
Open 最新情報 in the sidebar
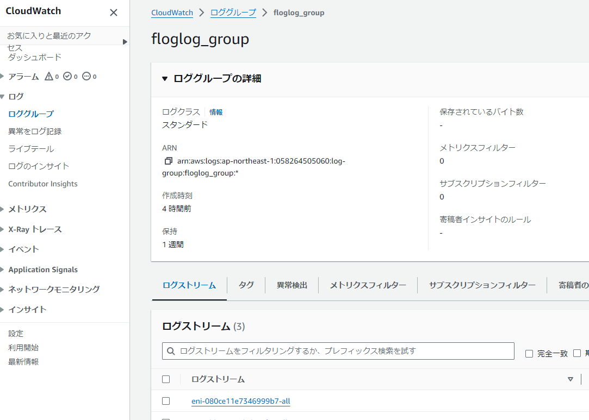[x=23, y=362]
